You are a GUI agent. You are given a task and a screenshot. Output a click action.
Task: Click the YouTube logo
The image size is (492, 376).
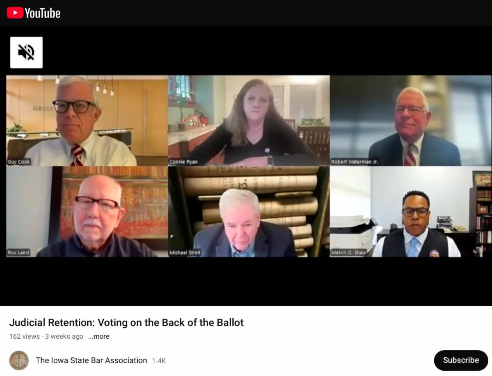pos(34,13)
